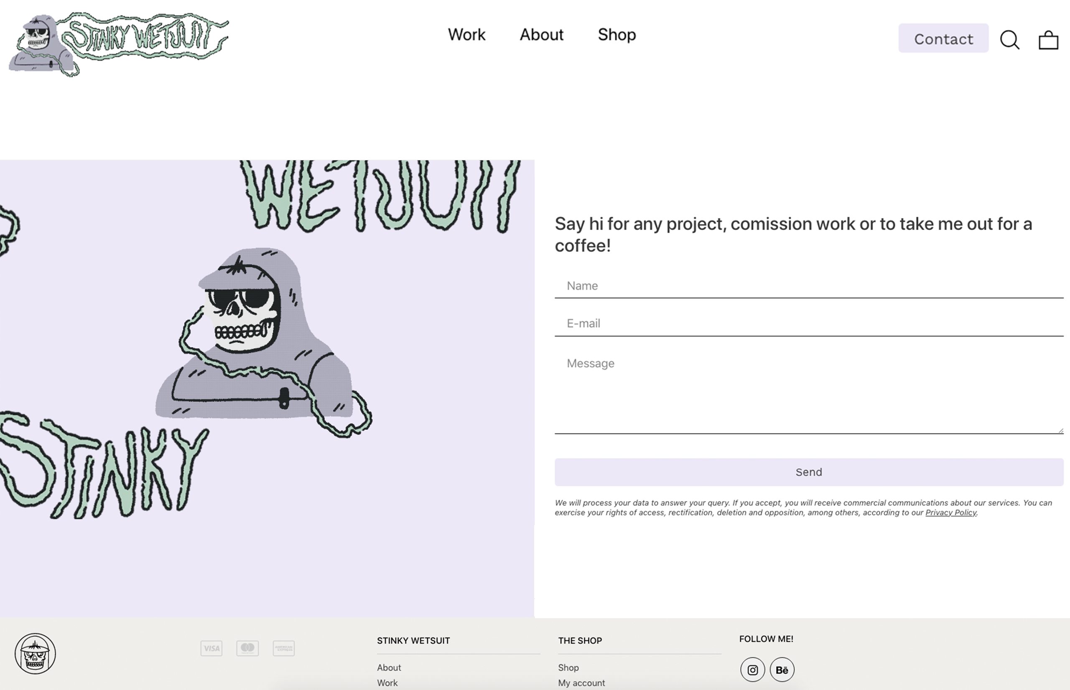Click the Visa payment icon in footer
The height and width of the screenshot is (690, 1070).
pos(211,649)
